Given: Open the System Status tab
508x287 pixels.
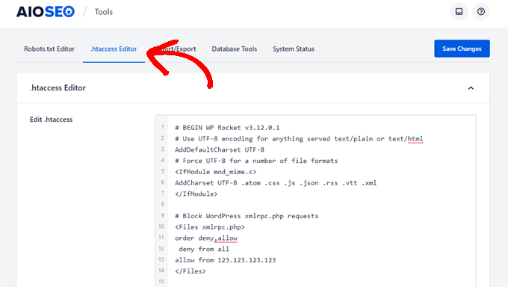Looking at the screenshot, I should click(293, 49).
